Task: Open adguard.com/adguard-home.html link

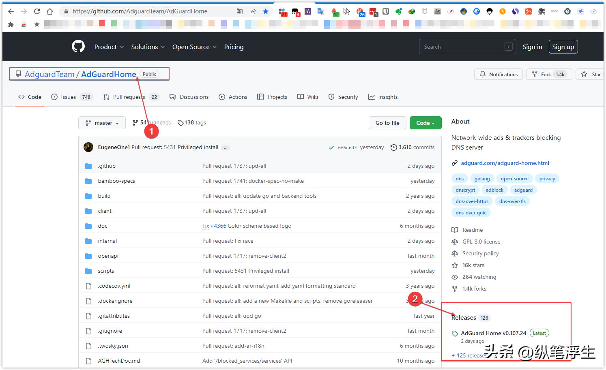Action: (505, 163)
